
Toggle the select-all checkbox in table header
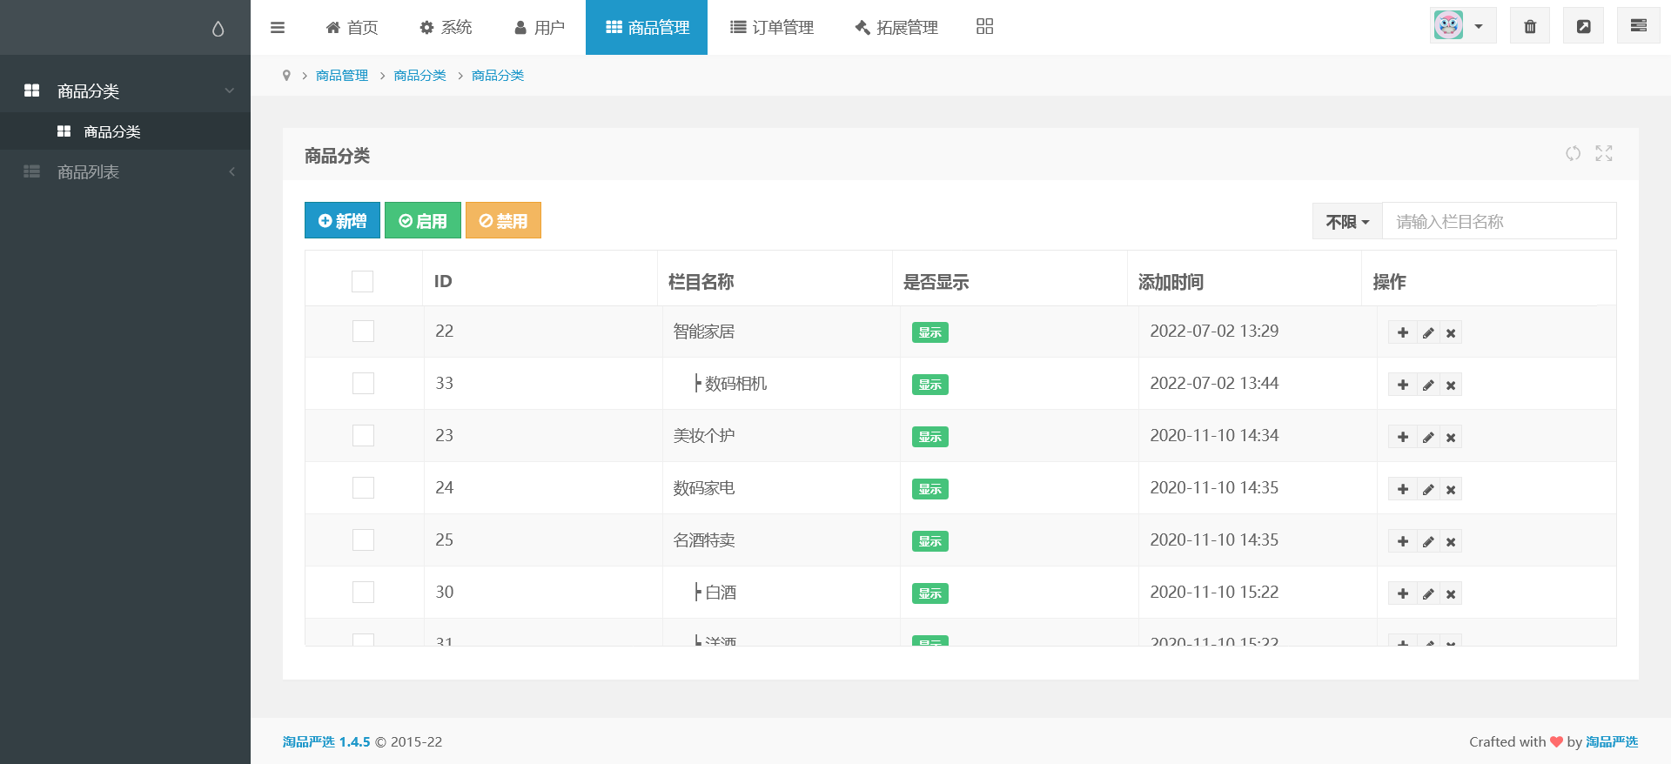click(362, 281)
